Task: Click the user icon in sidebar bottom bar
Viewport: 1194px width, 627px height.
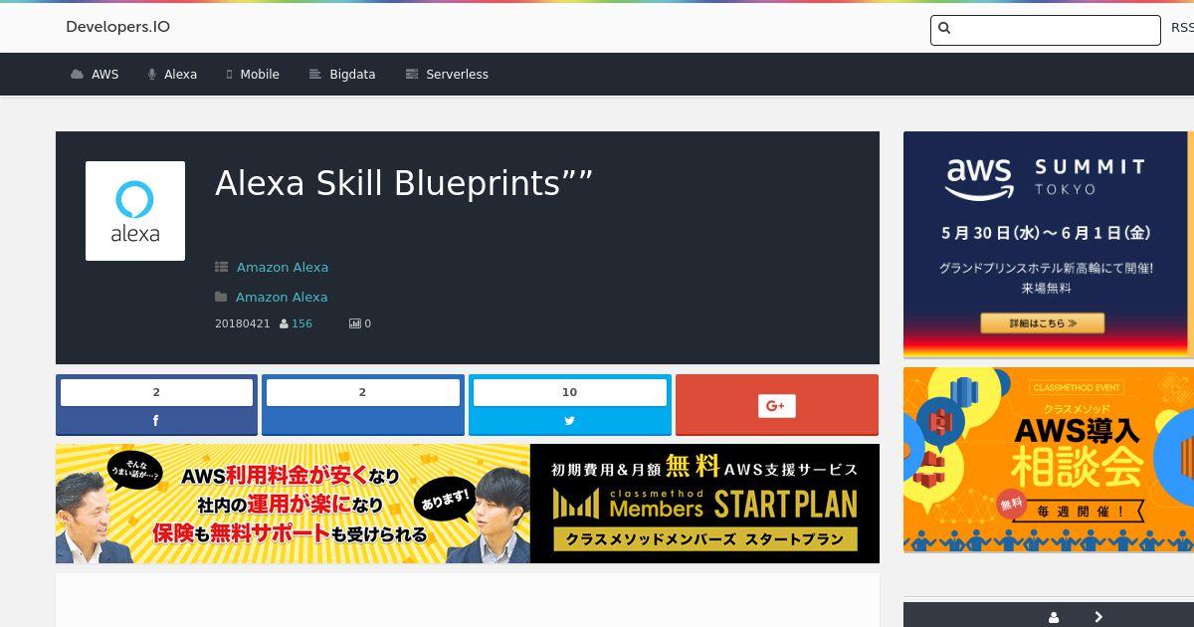Action: [1054, 617]
